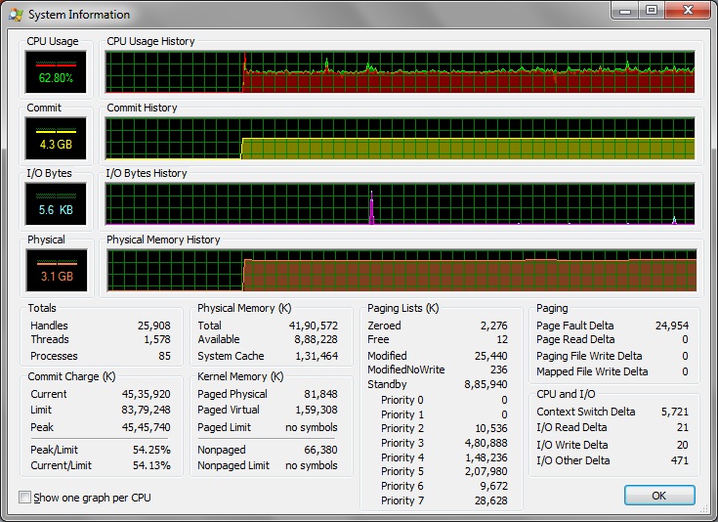The height and width of the screenshot is (522, 718).
Task: Click I/O Write Delta value 20
Action: pyautogui.click(x=683, y=445)
